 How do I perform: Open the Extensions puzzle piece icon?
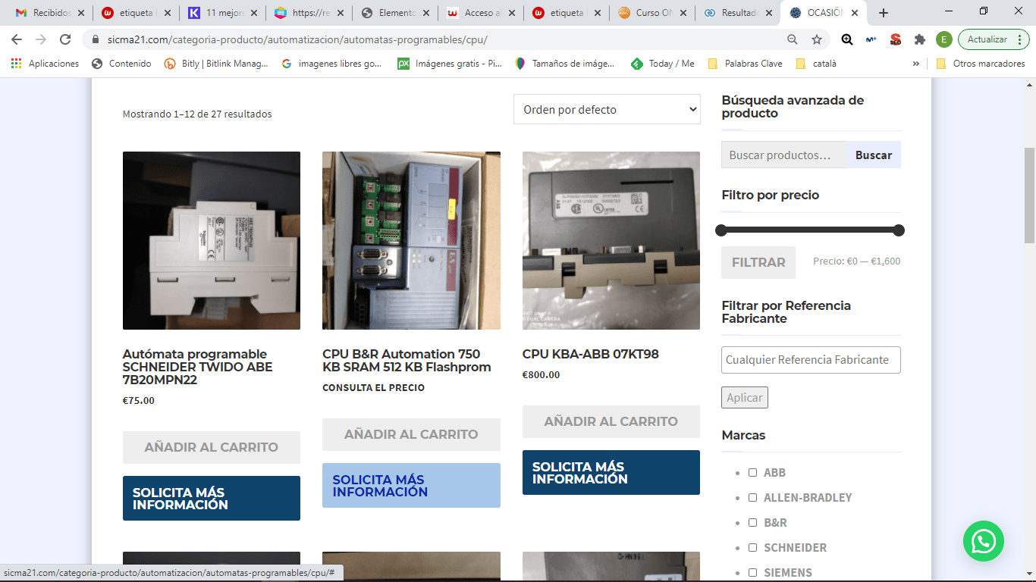(x=920, y=39)
